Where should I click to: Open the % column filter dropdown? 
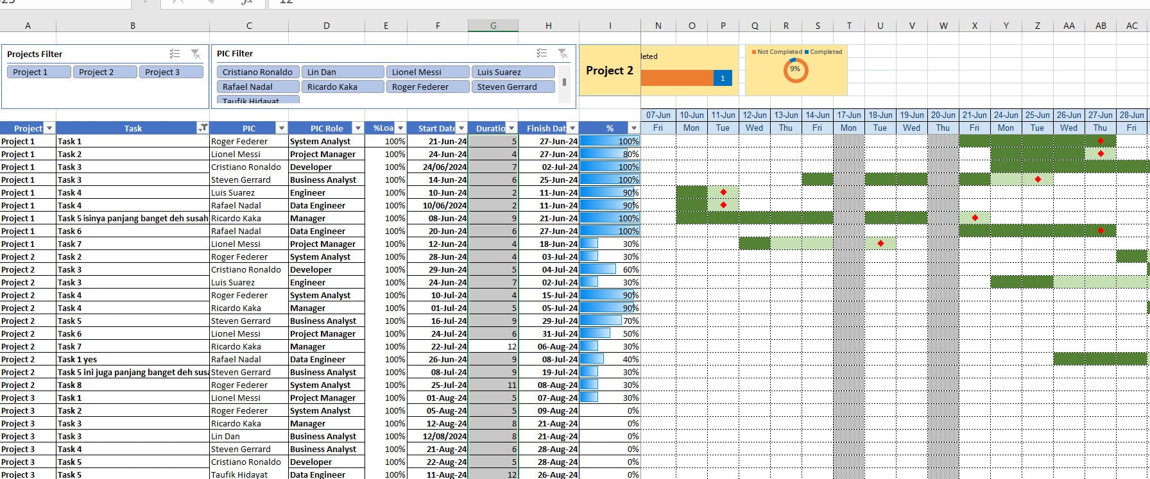coord(634,128)
